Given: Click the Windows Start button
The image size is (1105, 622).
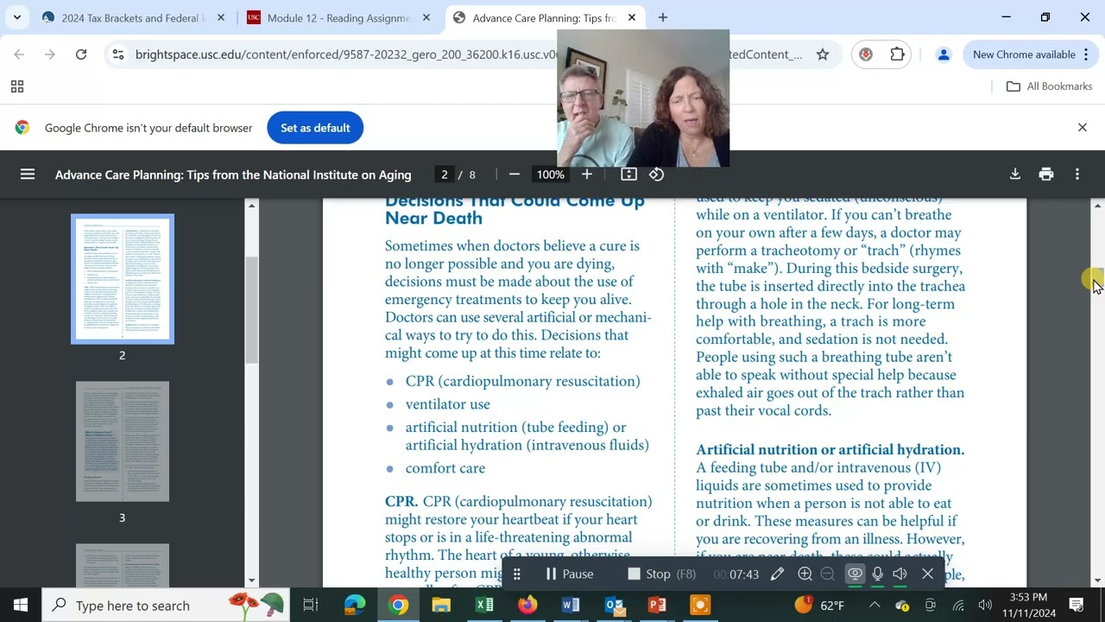Looking at the screenshot, I should (21, 605).
